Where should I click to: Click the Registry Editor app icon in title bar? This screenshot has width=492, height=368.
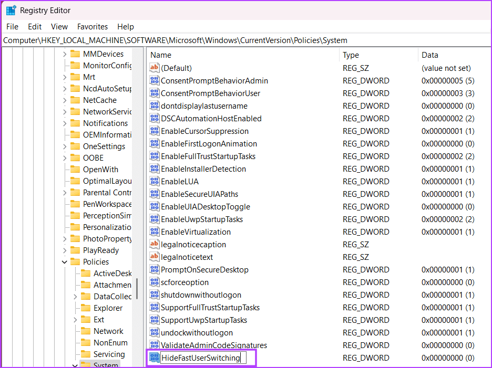pos(11,10)
